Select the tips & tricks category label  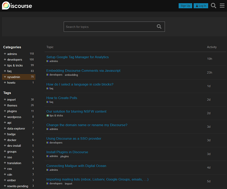click(x=15, y=65)
